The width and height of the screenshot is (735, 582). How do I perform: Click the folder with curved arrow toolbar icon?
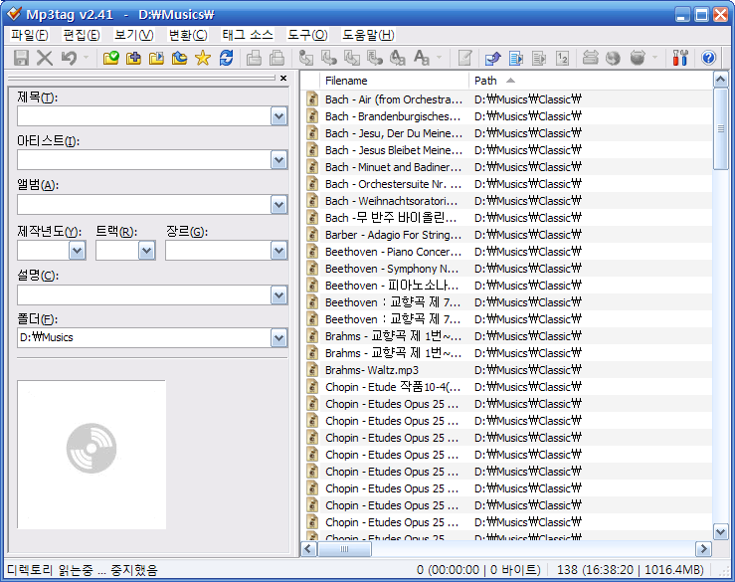(180, 58)
